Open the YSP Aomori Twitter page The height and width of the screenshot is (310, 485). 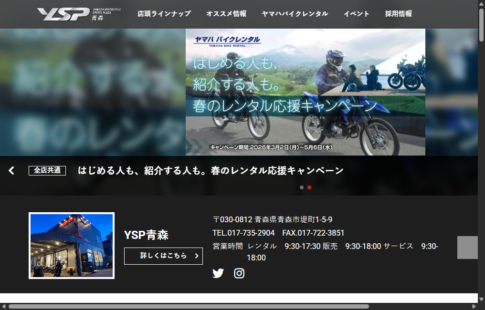(218, 273)
